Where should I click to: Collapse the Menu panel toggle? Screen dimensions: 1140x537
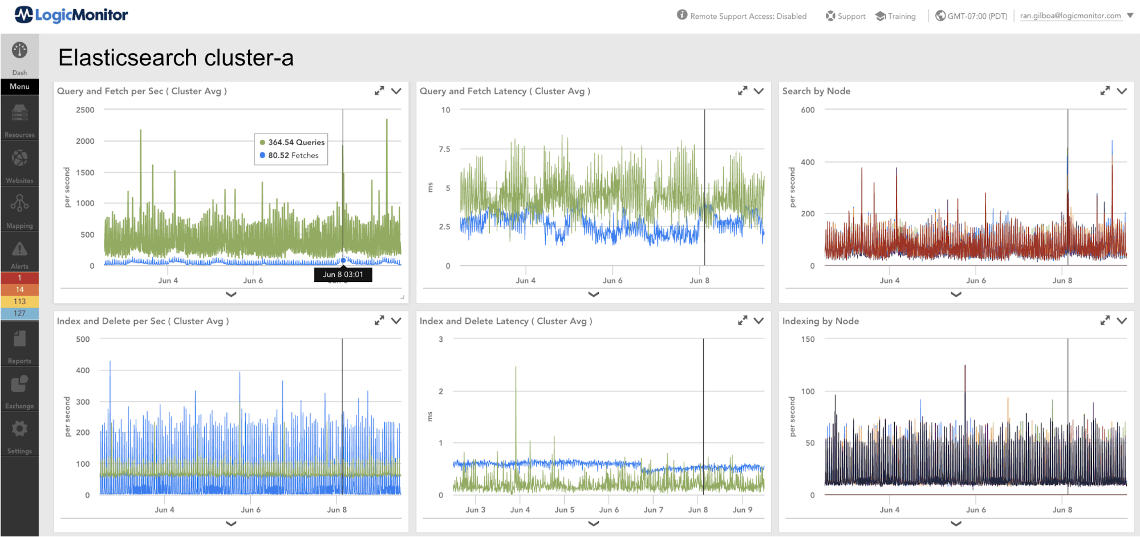(19, 86)
